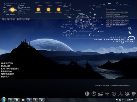Image resolution: width=137 pixels, height=102 pixels.
Task: Click the headphones icon in music player
Action: (123, 42)
